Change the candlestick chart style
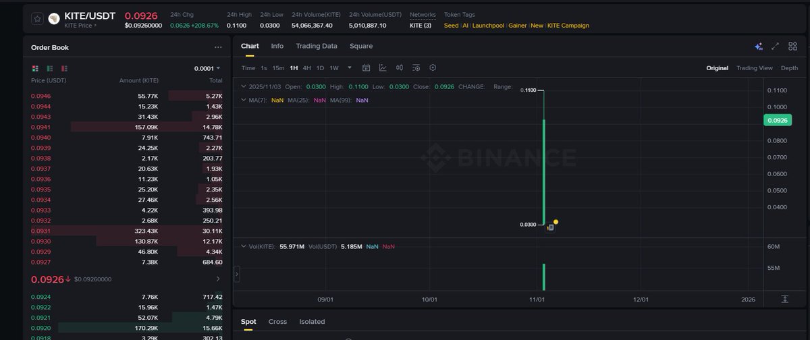The width and height of the screenshot is (810, 340). (400, 67)
